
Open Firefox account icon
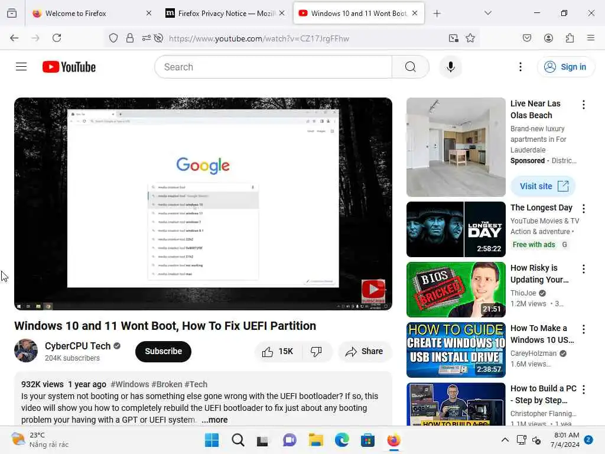(548, 38)
